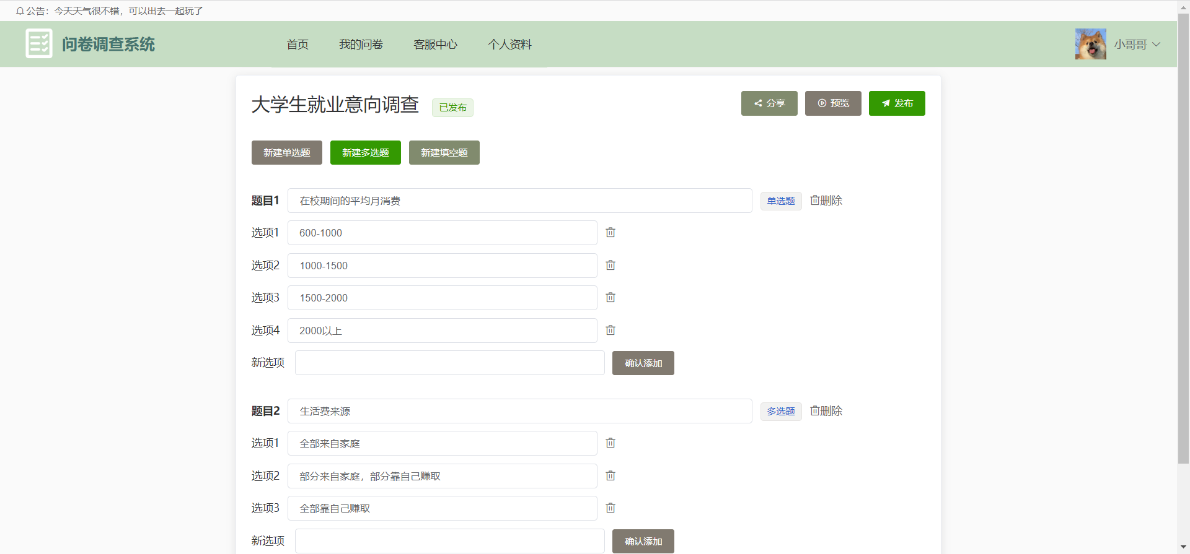Delete question 1 via 删除 link
The height and width of the screenshot is (554, 1190).
coord(826,201)
